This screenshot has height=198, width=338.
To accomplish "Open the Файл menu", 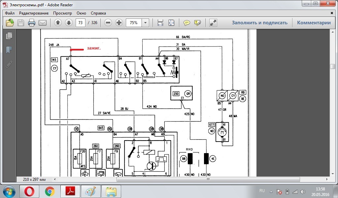I will click(x=10, y=13).
